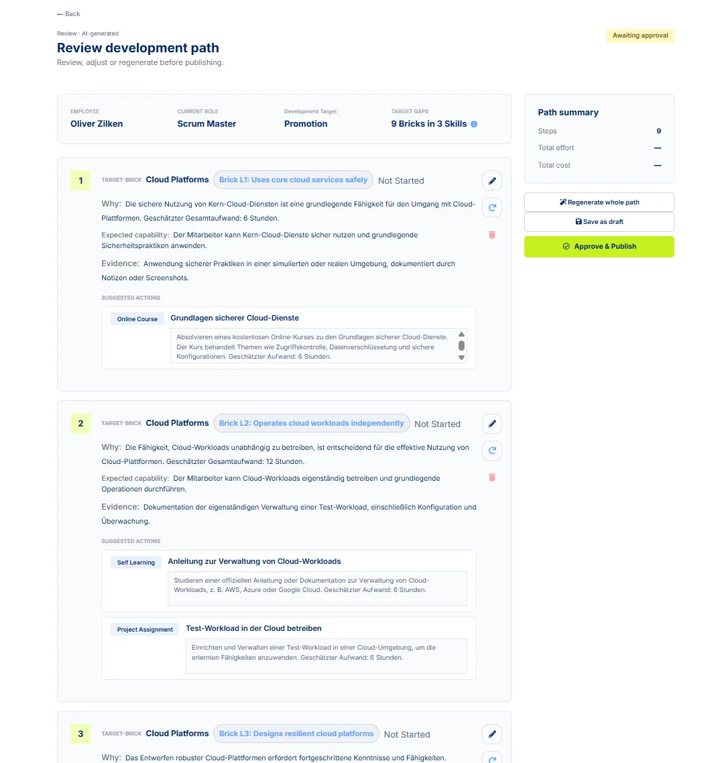Click step number 3 badge
The image size is (716, 763).
pyautogui.click(x=80, y=733)
